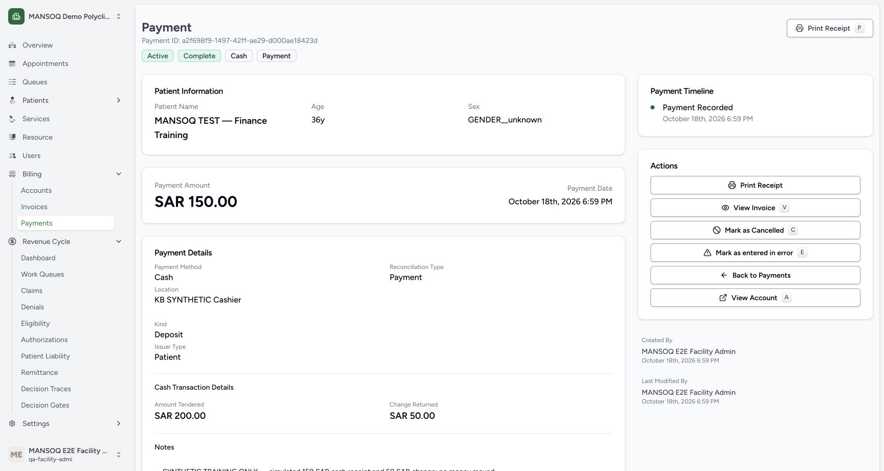
Task: Click the cancel icon on Mark as Cancelled
Action: tap(716, 230)
